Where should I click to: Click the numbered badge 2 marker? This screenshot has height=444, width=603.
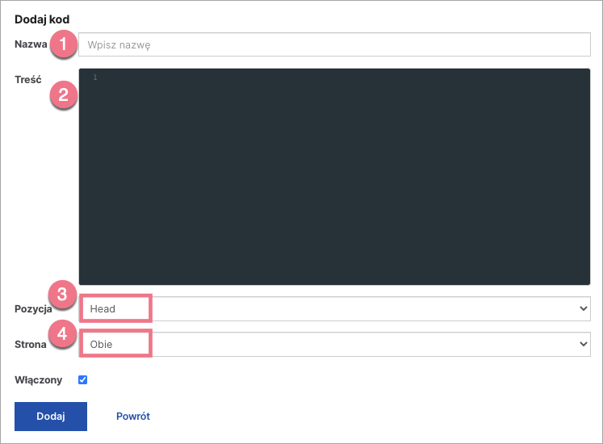64,96
